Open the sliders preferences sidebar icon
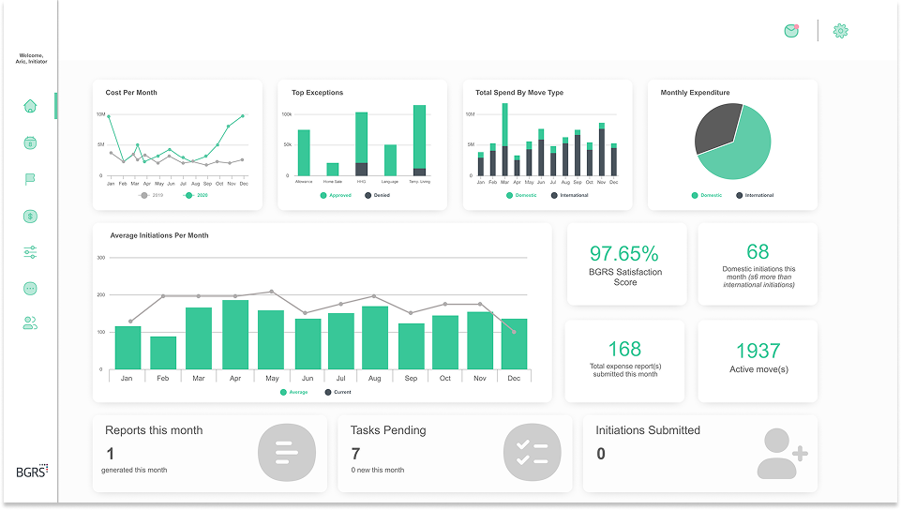Screen dimensions: 901x510 (30, 252)
